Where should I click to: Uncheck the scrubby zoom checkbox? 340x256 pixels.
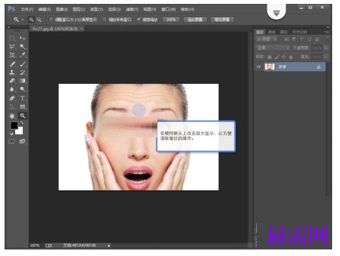139,20
